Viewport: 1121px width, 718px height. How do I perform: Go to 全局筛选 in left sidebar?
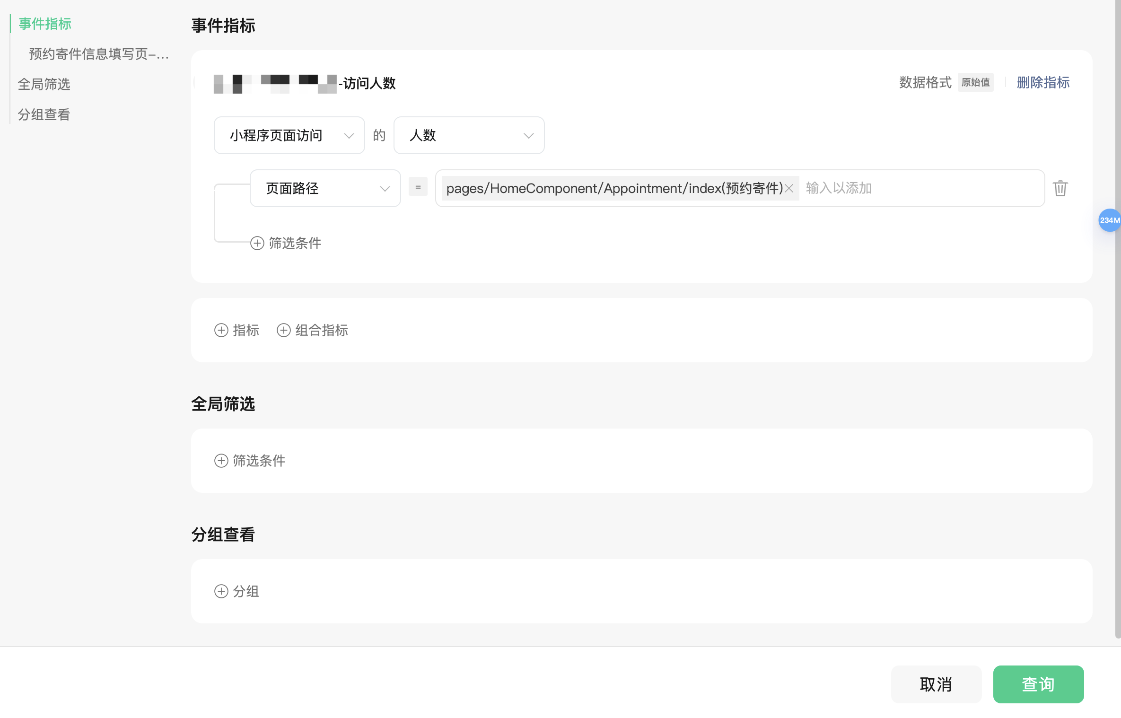(x=44, y=84)
